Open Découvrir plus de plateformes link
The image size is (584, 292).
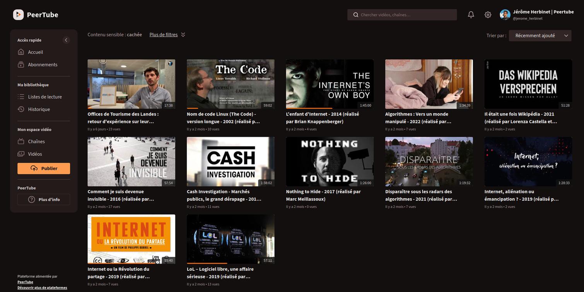click(42, 288)
